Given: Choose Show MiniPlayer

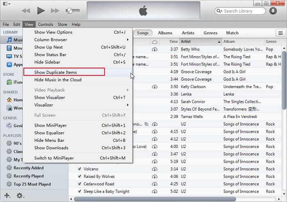Looking at the screenshot, I should (78, 125).
